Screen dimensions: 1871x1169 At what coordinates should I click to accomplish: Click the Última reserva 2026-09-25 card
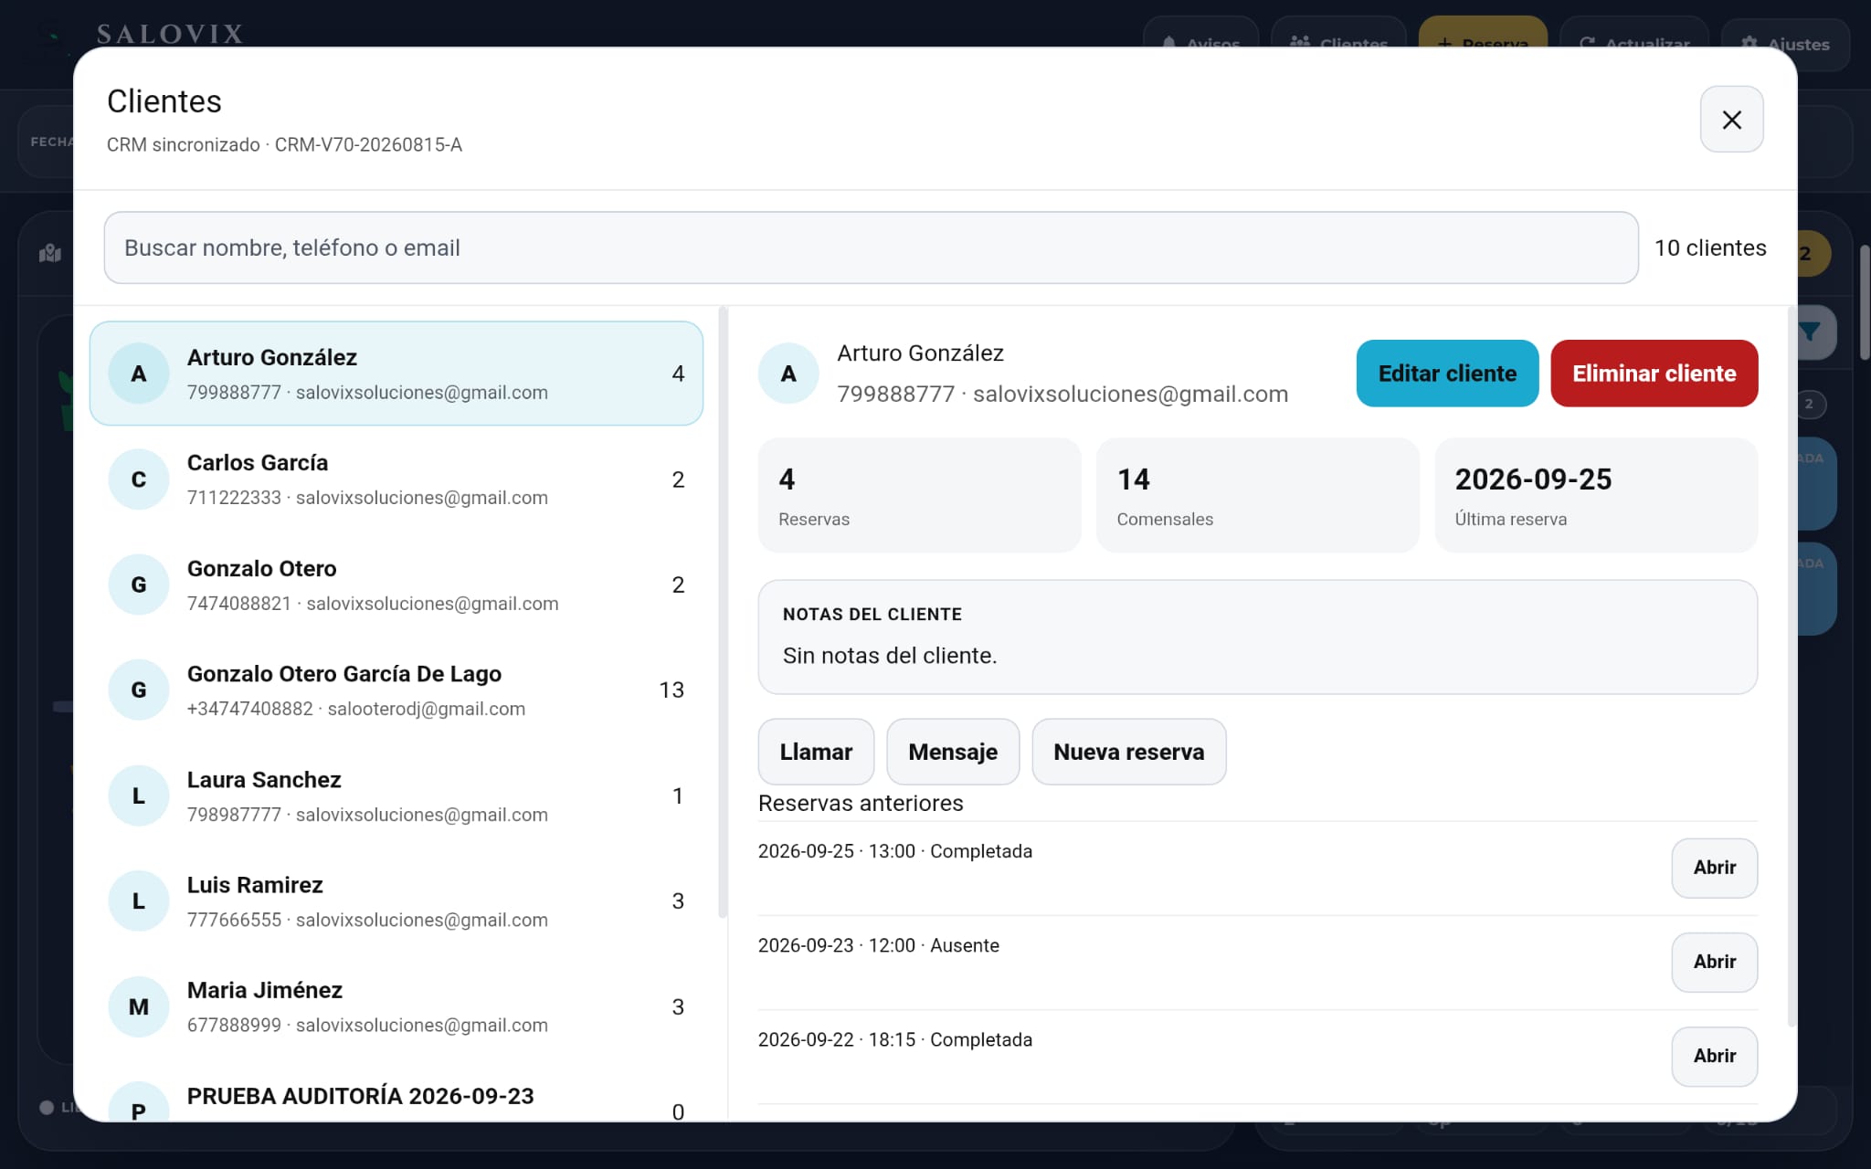pyautogui.click(x=1596, y=495)
